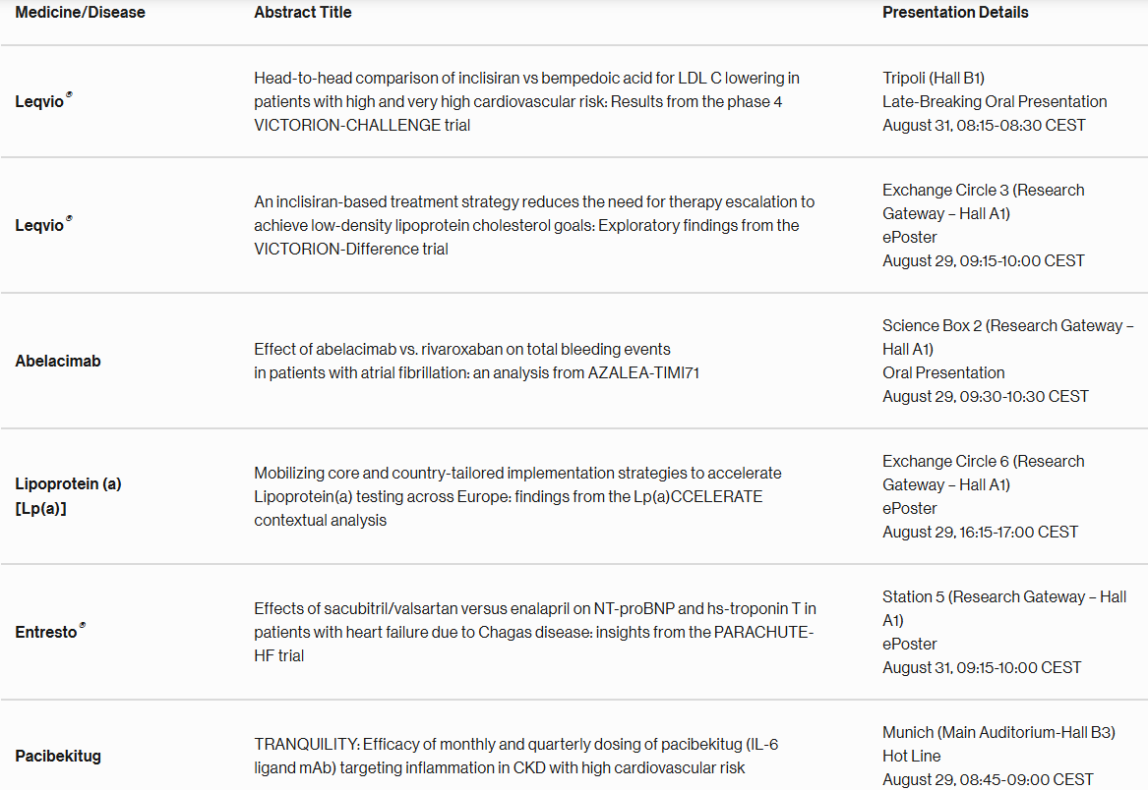Click the Station 5 ePoster presentation details
Viewport: 1148px width, 790px height.
pyautogui.click(x=1003, y=632)
